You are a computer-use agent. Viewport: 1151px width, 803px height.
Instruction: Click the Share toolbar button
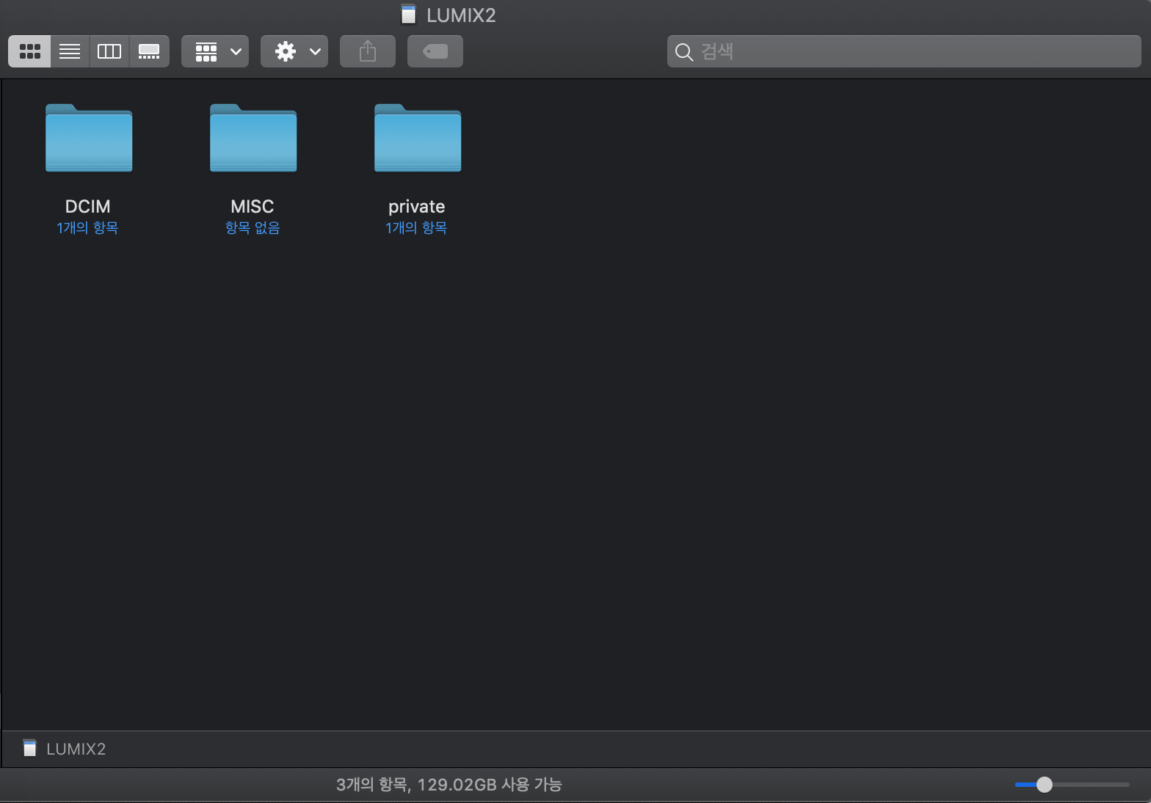(368, 51)
